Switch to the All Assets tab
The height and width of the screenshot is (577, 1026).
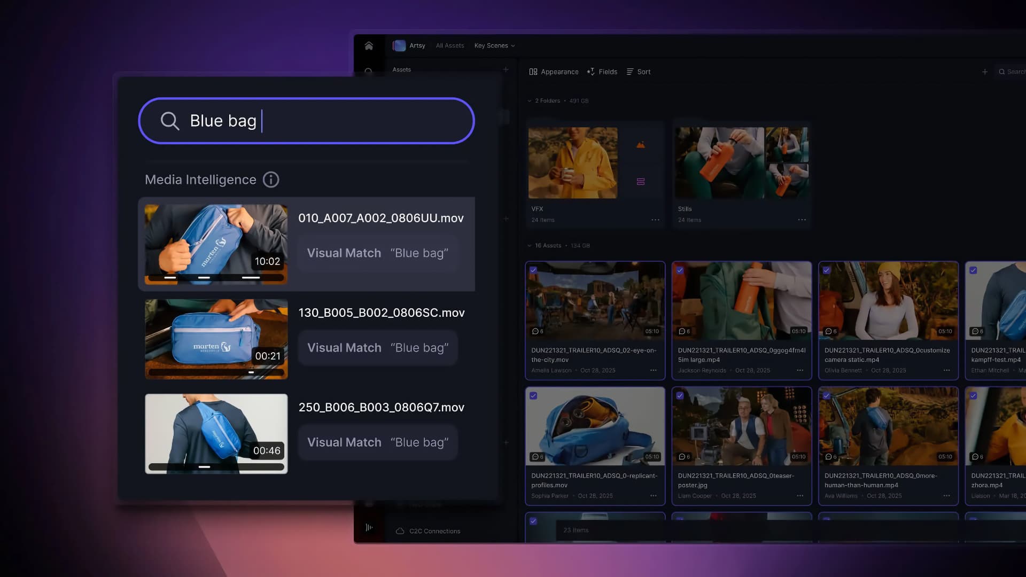450,45
